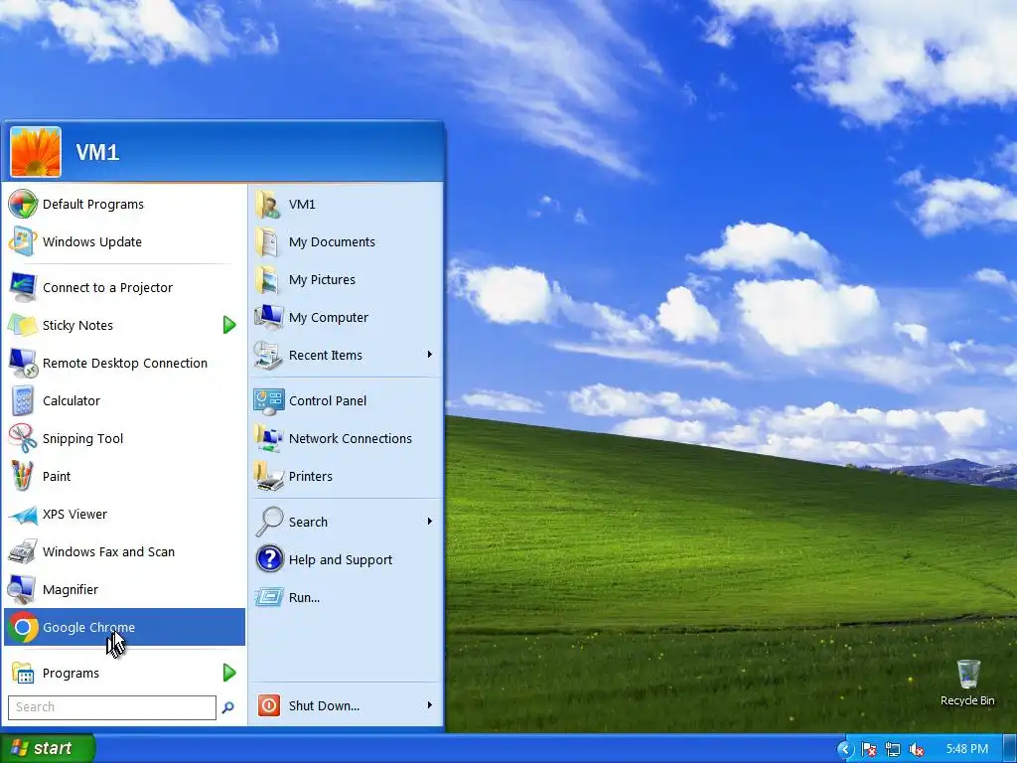Click the XPS Viewer paper plane icon

(x=23, y=515)
